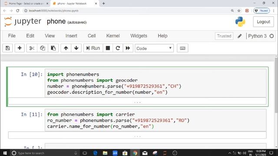
Task: Open the View menu
Action: point(50,36)
